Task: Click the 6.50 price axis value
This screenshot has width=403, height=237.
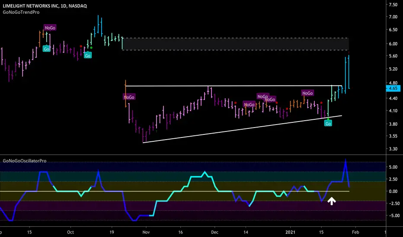Action: (393, 30)
